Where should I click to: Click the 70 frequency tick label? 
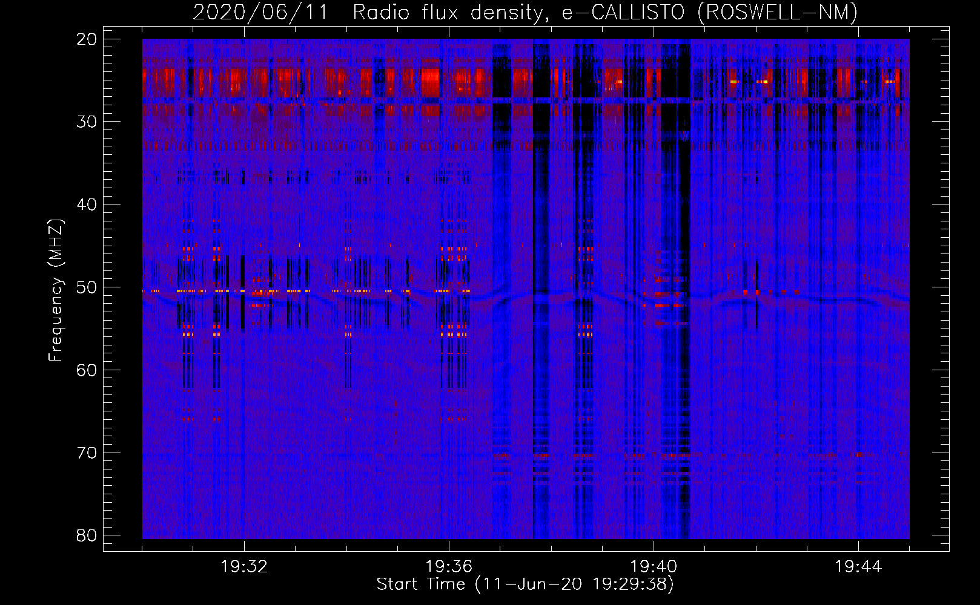pyautogui.click(x=87, y=453)
